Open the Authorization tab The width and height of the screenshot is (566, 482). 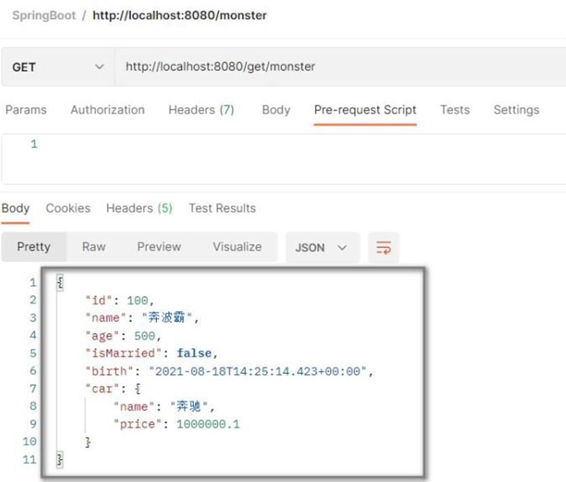[x=107, y=110]
